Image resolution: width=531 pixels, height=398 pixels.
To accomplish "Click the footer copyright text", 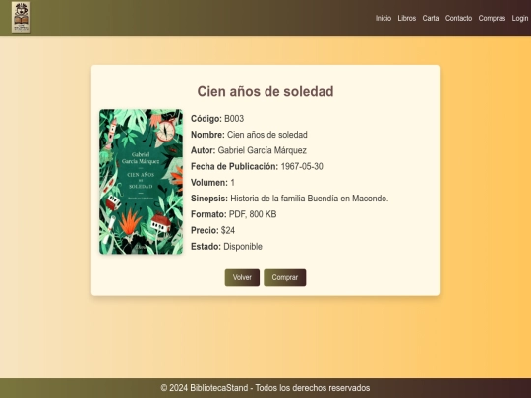I will (265, 388).
